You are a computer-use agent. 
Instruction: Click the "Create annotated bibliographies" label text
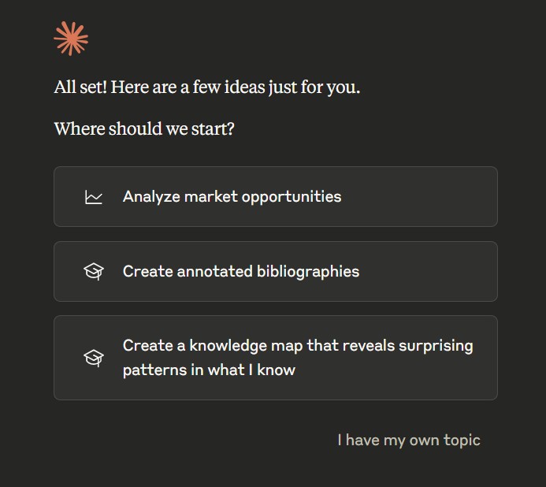tap(240, 272)
